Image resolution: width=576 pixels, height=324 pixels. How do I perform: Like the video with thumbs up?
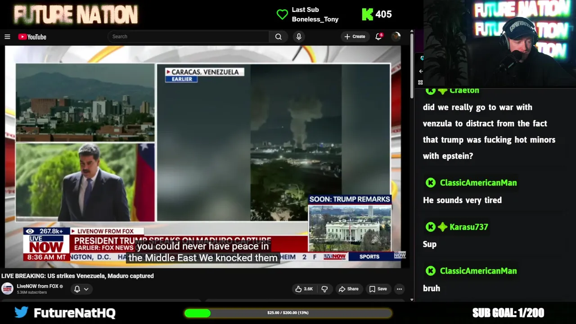(x=304, y=289)
